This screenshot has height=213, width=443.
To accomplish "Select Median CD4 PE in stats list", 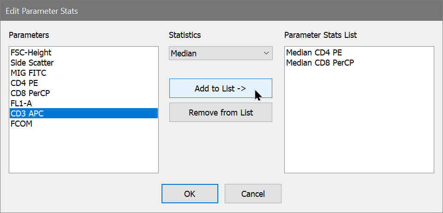I will [314, 53].
